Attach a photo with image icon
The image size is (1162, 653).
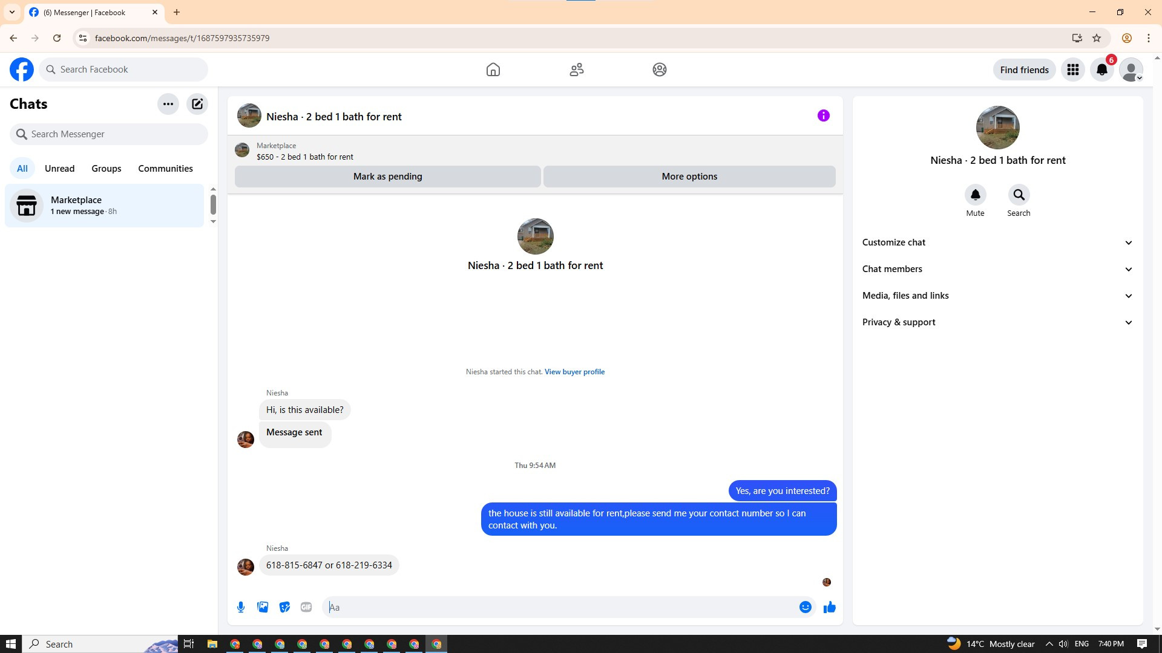click(263, 607)
